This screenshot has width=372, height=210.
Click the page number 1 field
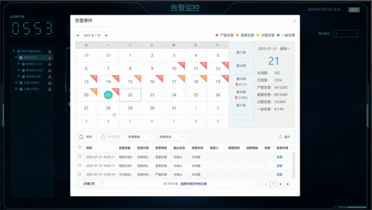click(x=273, y=184)
